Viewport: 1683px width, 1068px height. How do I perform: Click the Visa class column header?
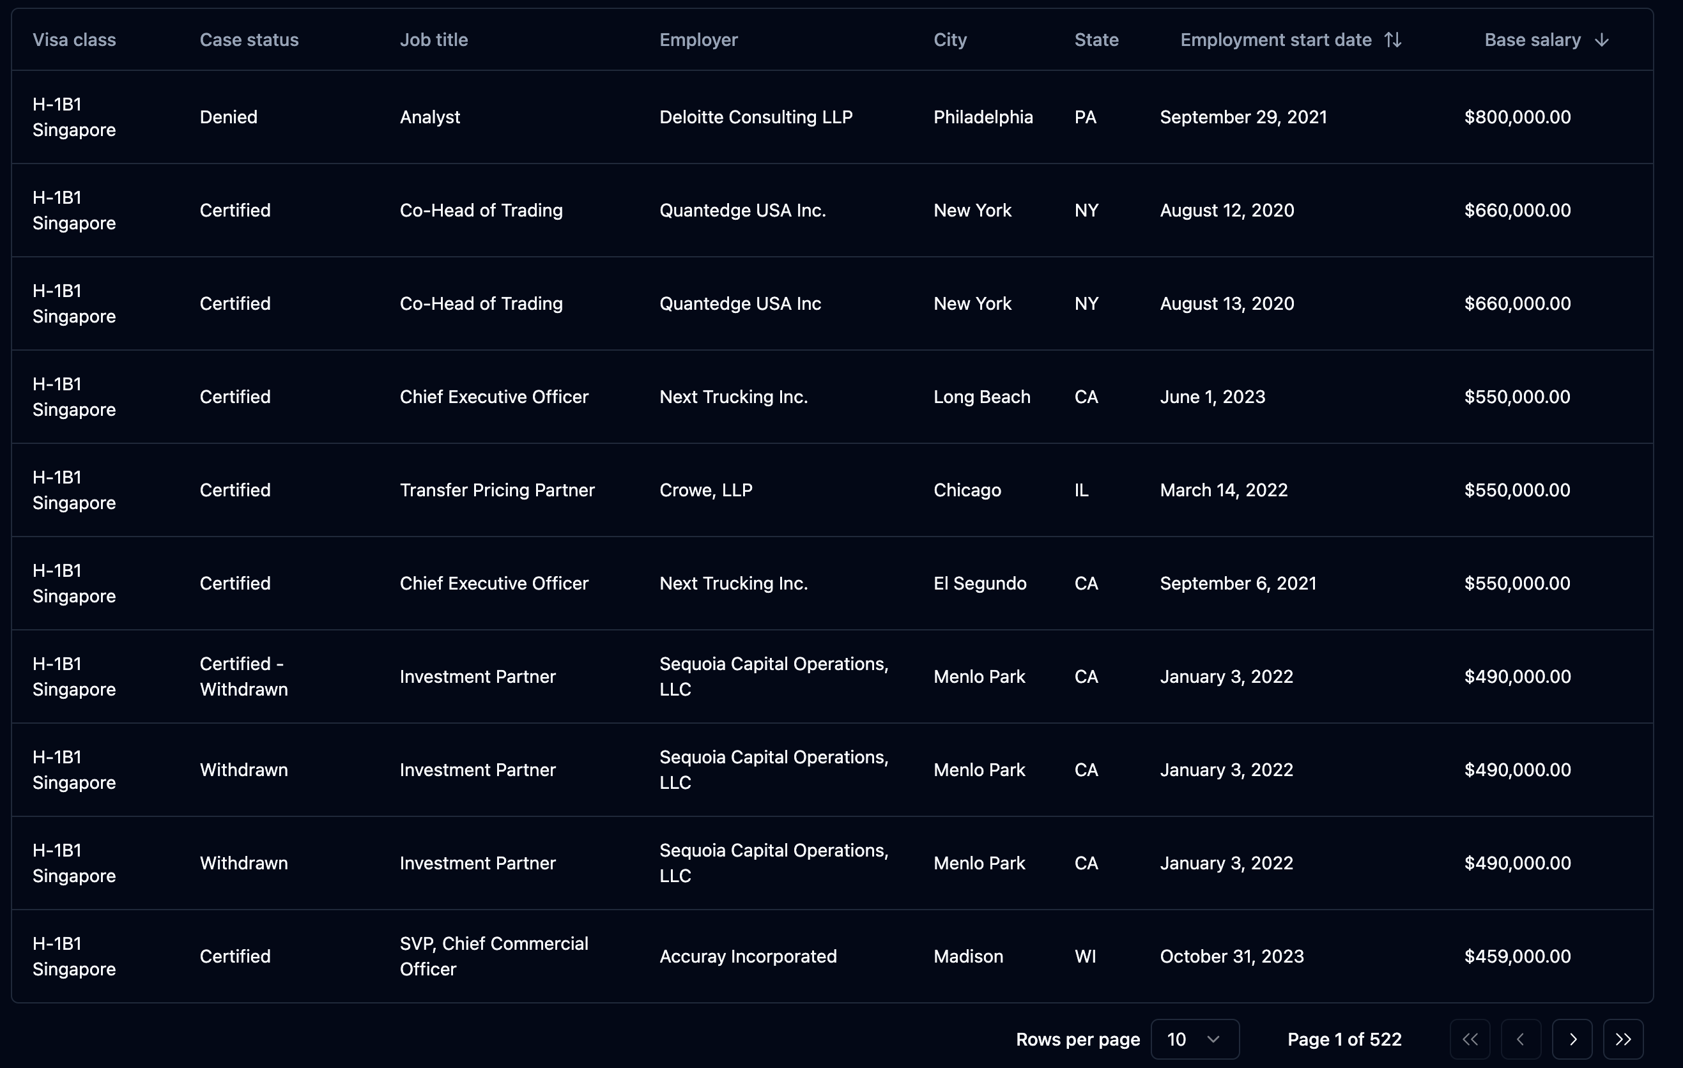tap(74, 40)
